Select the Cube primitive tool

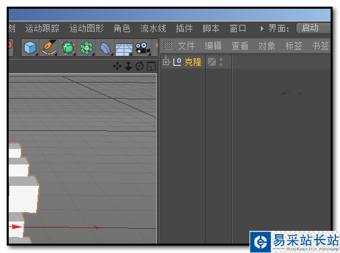pyautogui.click(x=30, y=48)
